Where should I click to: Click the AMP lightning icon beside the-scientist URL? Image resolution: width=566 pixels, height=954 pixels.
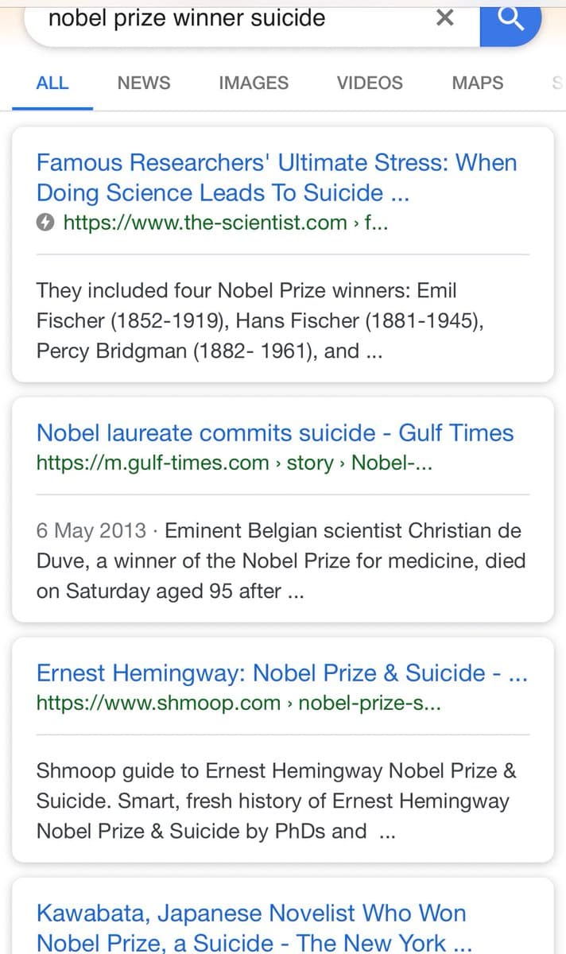pos(46,223)
